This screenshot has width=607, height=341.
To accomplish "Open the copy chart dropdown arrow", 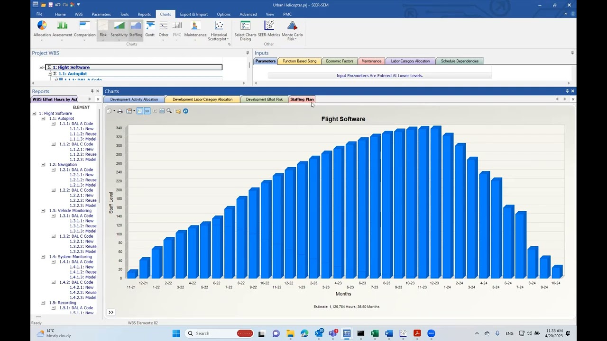I will point(114,111).
